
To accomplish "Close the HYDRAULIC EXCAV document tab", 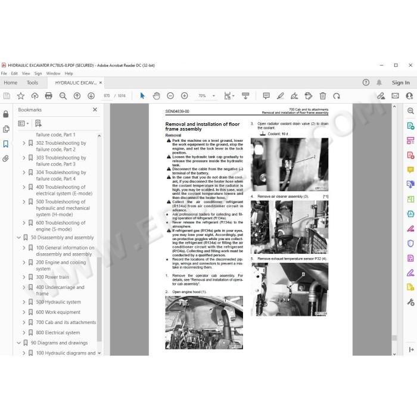I will (101, 83).
